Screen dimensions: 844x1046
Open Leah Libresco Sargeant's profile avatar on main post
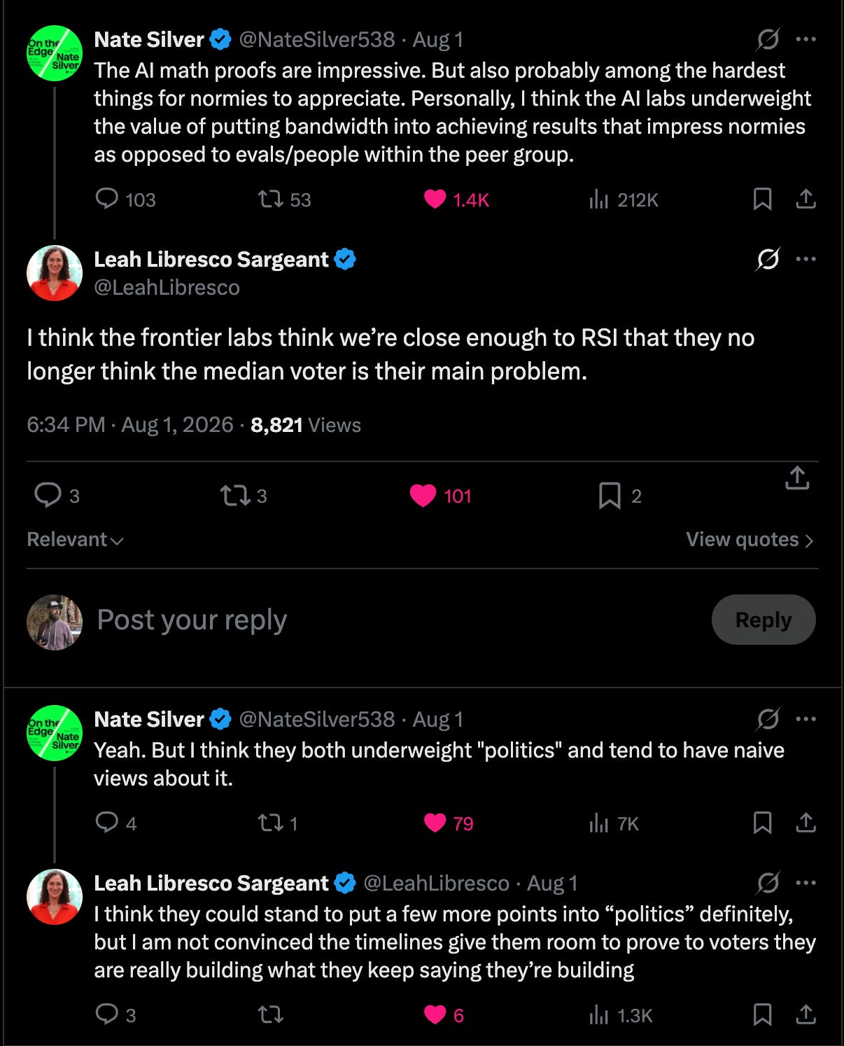55,273
